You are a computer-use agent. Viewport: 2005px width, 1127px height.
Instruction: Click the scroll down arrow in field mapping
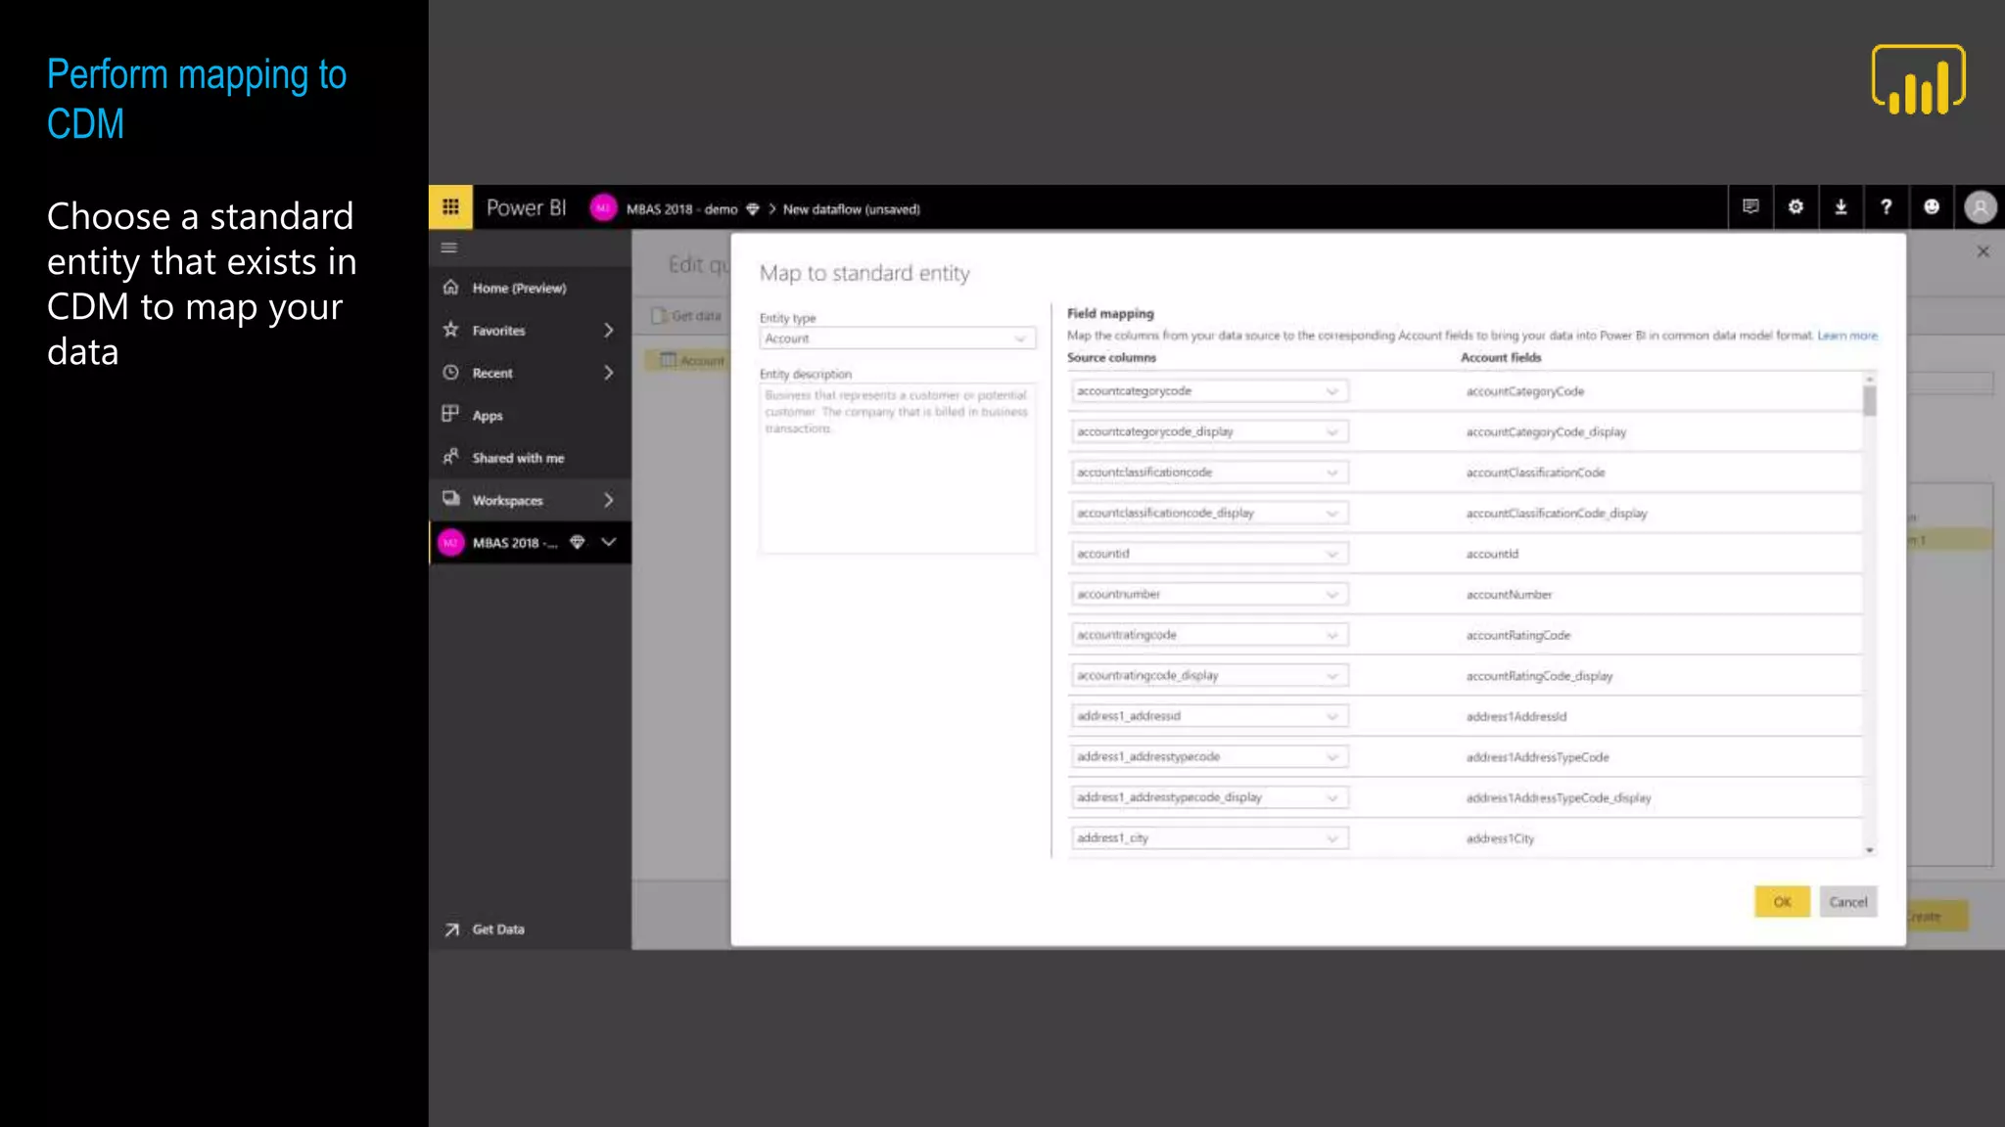pos(1869,850)
